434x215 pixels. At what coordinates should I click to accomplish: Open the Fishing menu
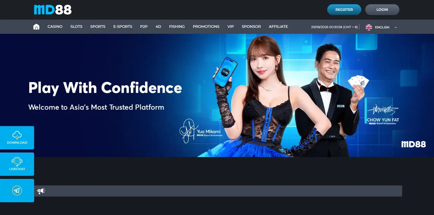pyautogui.click(x=177, y=27)
